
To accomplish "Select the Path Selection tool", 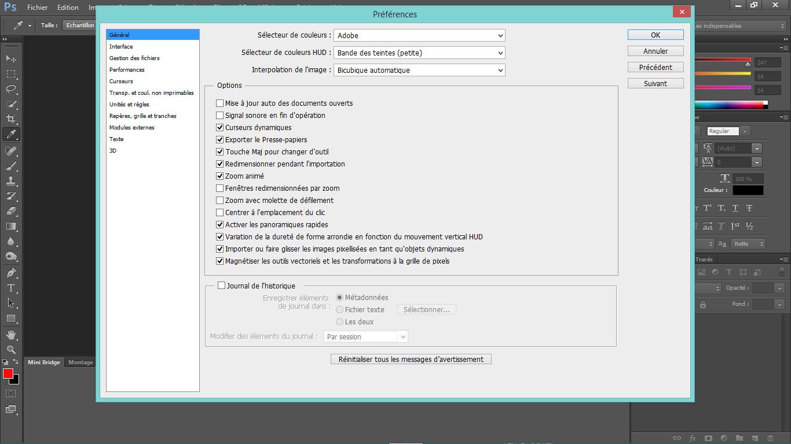I will tap(11, 303).
